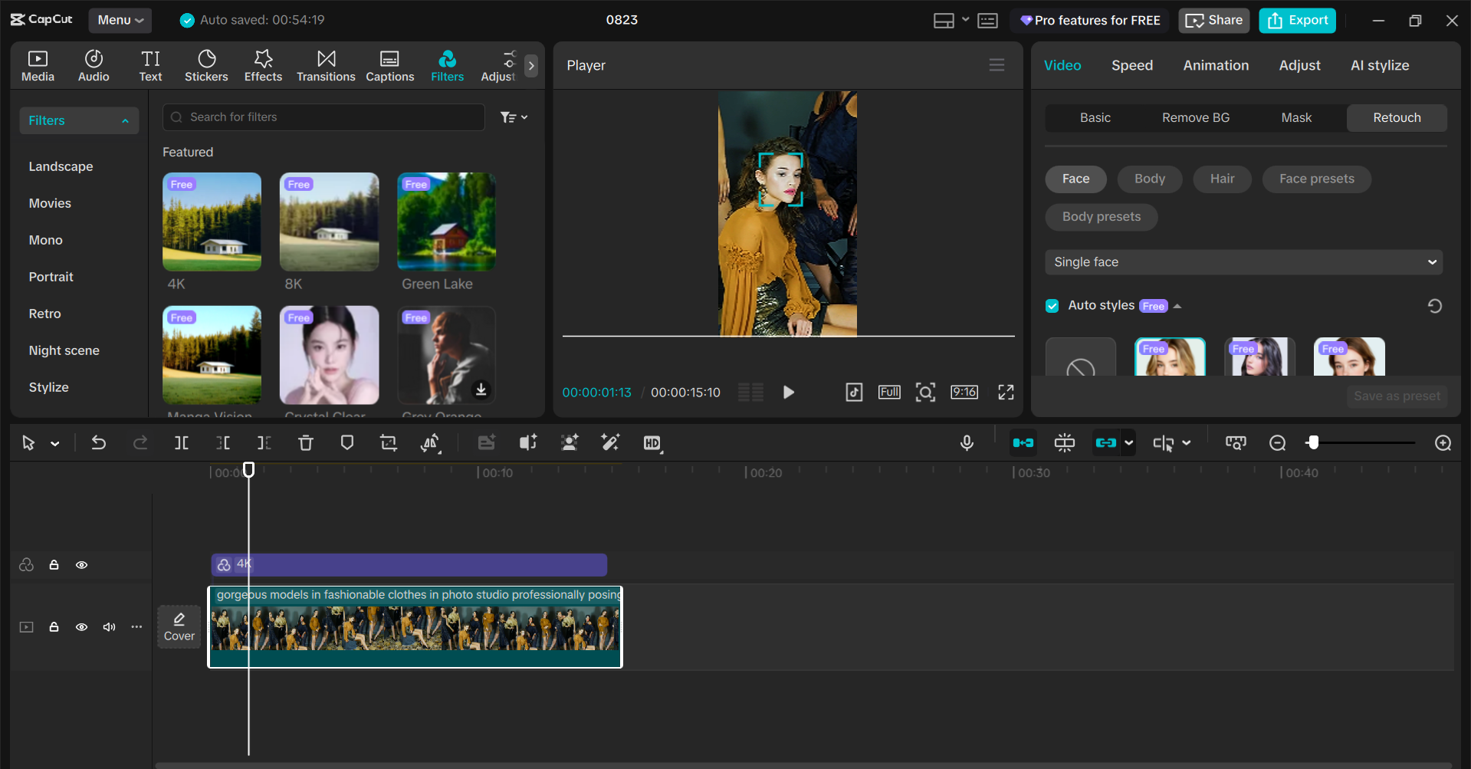Click the Export button
The height and width of the screenshot is (769, 1471).
pos(1296,20)
